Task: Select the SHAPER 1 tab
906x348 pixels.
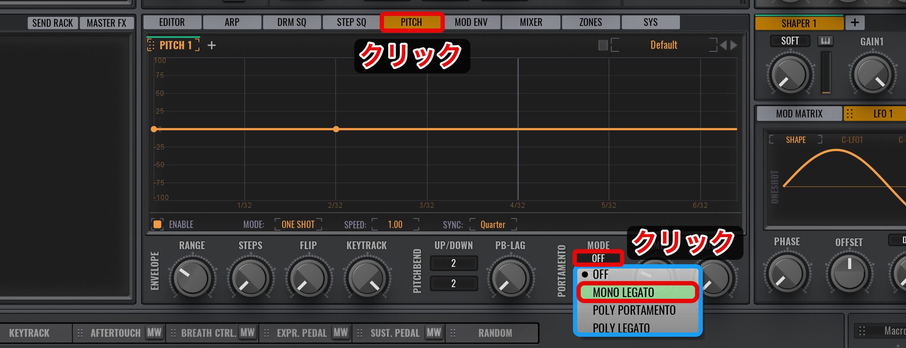Action: pyautogui.click(x=799, y=23)
